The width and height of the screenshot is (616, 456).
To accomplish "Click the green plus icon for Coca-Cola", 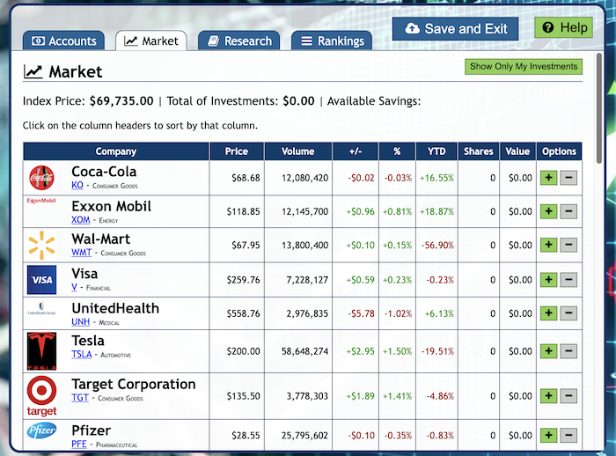I will [x=549, y=178].
